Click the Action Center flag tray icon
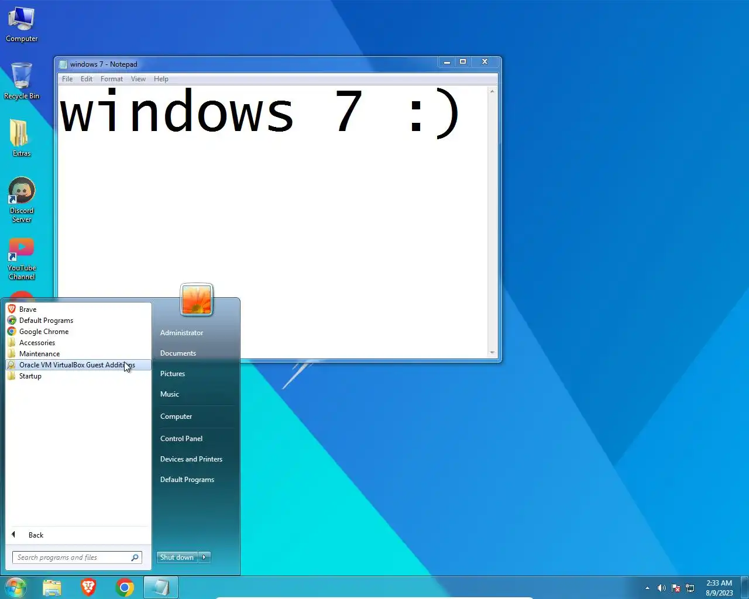Image resolution: width=749 pixels, height=599 pixels. pos(676,588)
